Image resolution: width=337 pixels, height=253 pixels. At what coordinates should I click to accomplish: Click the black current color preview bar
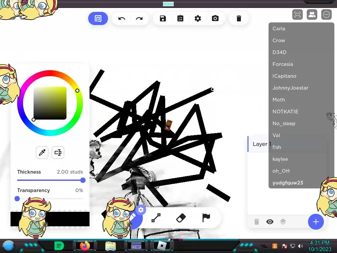[x=50, y=219]
